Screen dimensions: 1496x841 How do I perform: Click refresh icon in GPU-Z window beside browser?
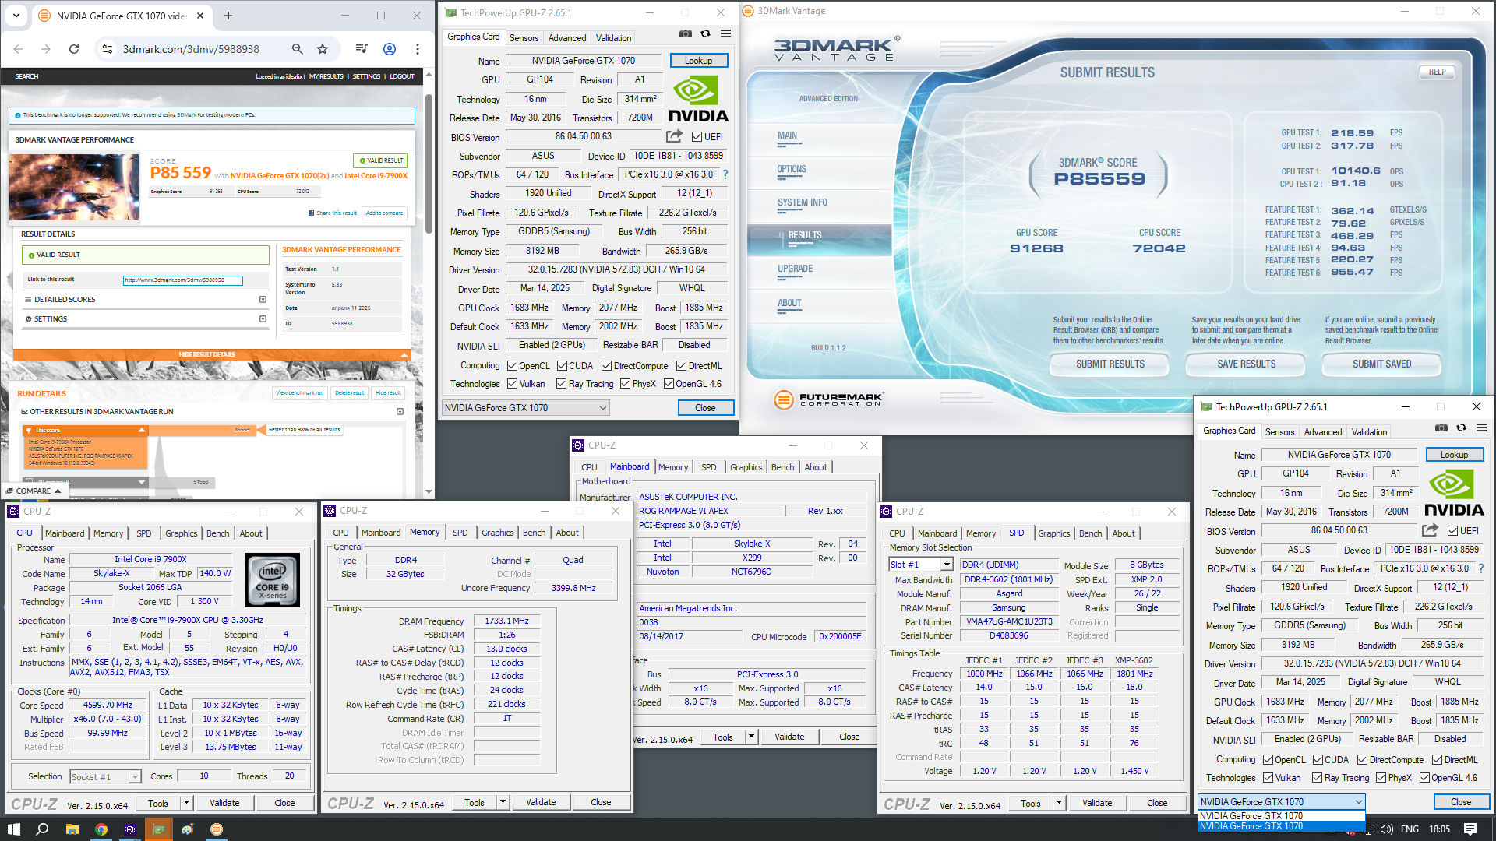[x=705, y=34]
